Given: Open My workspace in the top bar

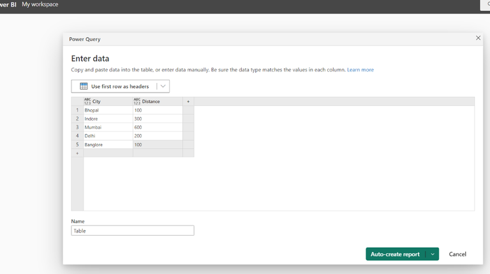Looking at the screenshot, I should (40, 4).
